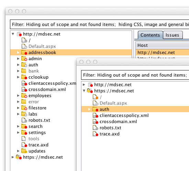This screenshot has height=171, width=189.
Task: Select Default.aspx in back window tree
Action: (x=42, y=46)
